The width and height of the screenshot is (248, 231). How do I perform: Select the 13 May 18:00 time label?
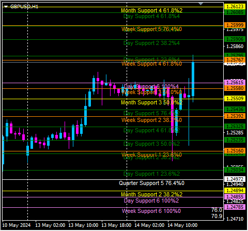pos(116,225)
